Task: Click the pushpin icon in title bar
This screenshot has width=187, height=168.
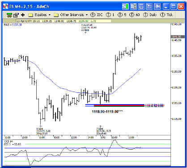Action: [x=157, y=7]
